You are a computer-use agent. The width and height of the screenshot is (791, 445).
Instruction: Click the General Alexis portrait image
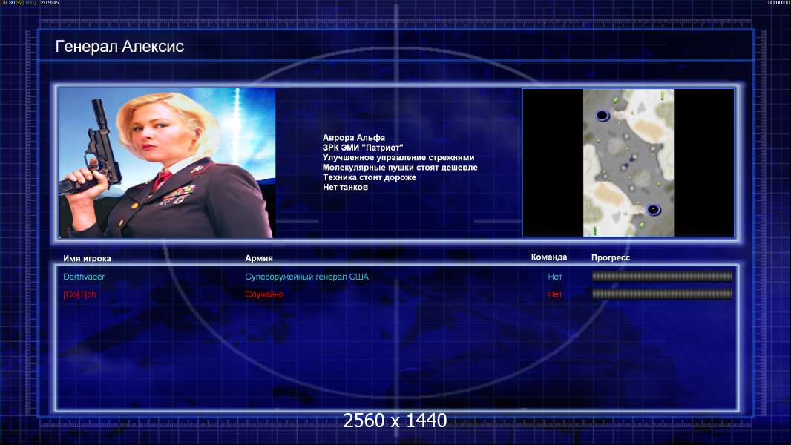click(167, 162)
